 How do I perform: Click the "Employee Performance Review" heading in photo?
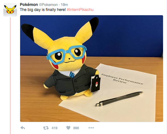[122, 79]
